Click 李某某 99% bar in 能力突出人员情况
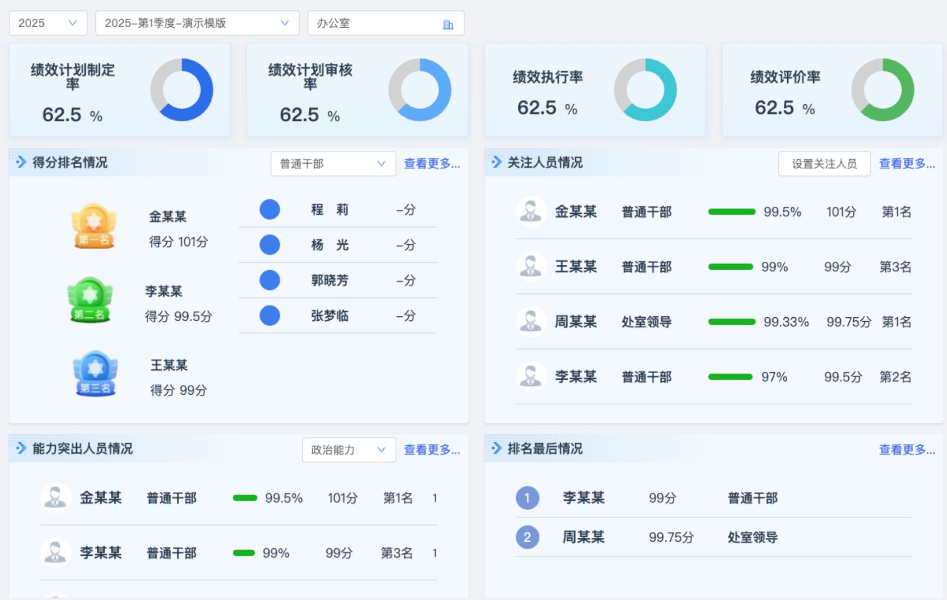 (244, 553)
